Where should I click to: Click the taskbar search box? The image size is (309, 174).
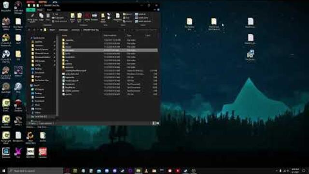click(x=35, y=171)
